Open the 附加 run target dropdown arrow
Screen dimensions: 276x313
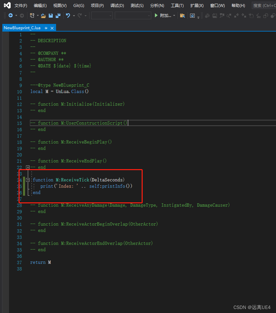pyautogui.click(x=174, y=16)
